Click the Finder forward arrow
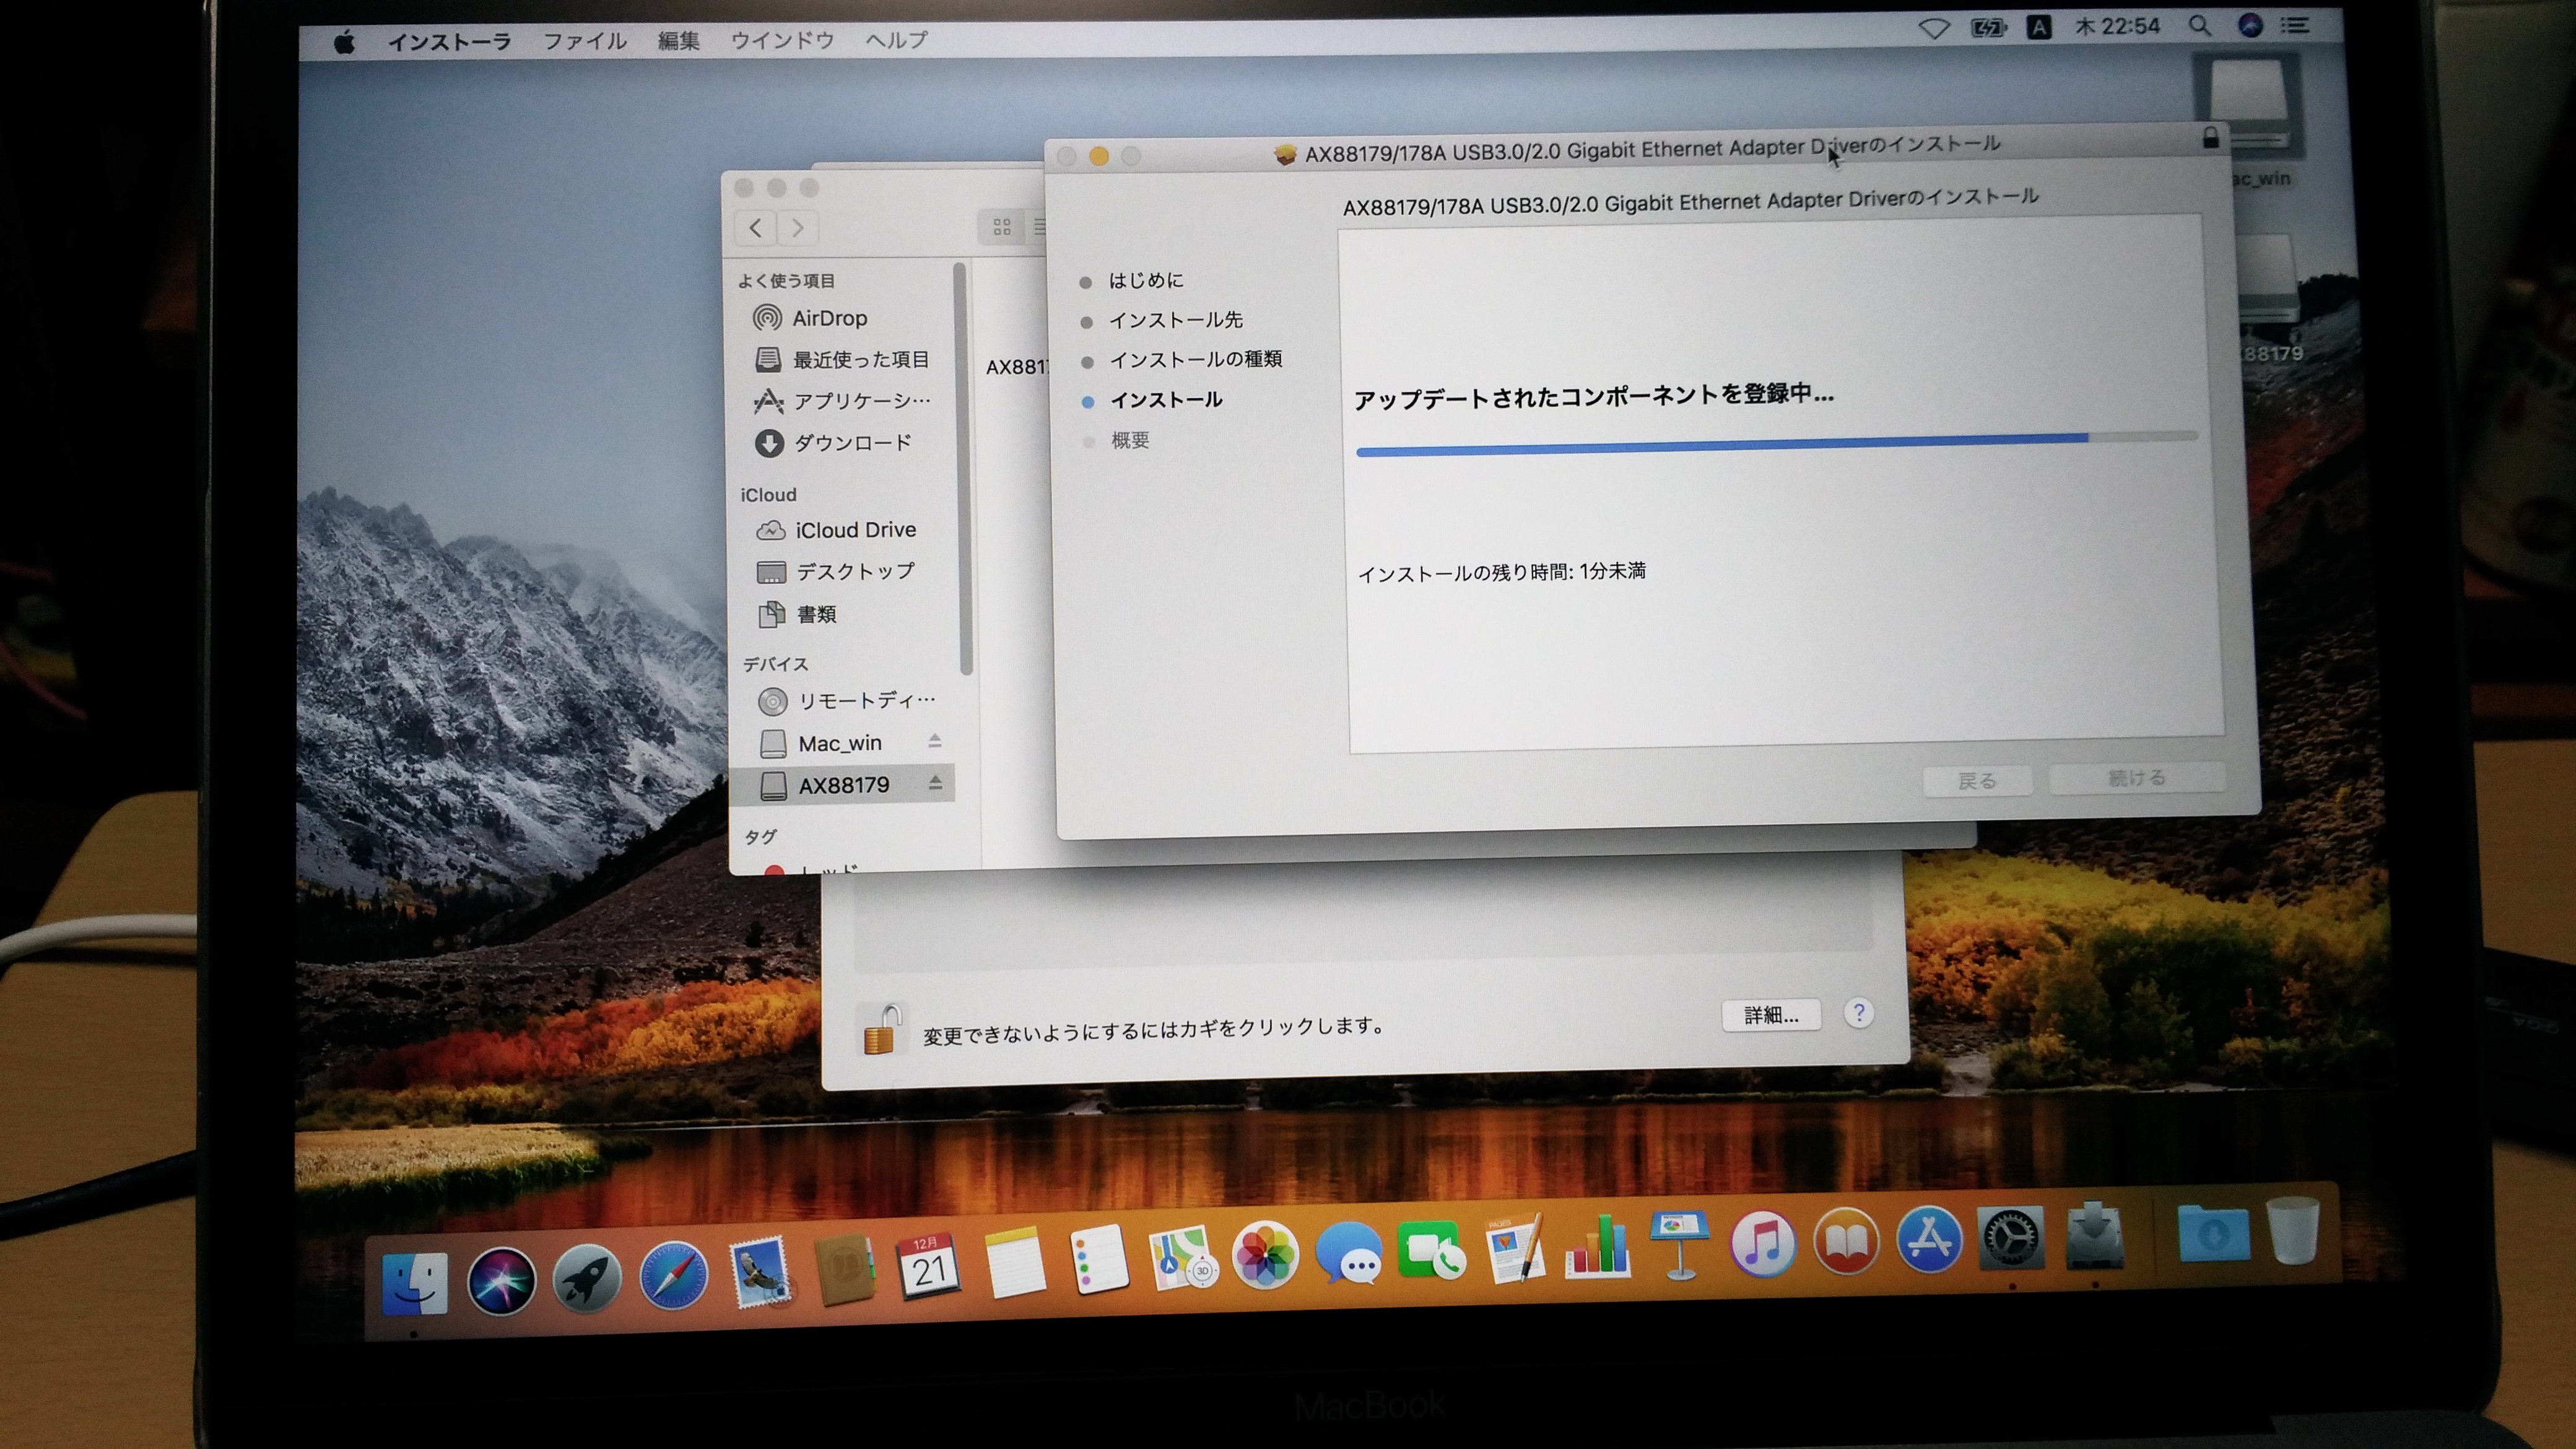2576x1449 pixels. (797, 228)
